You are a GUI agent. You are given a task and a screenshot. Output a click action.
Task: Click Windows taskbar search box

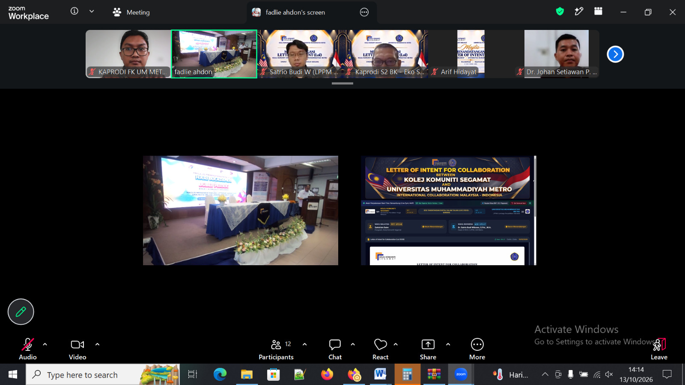pos(103,375)
